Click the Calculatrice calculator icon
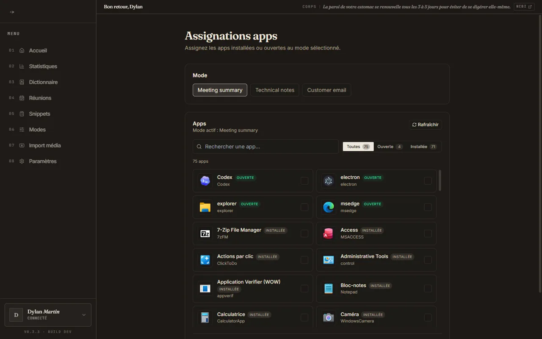Viewport: 542px width, 339px height. [205, 317]
